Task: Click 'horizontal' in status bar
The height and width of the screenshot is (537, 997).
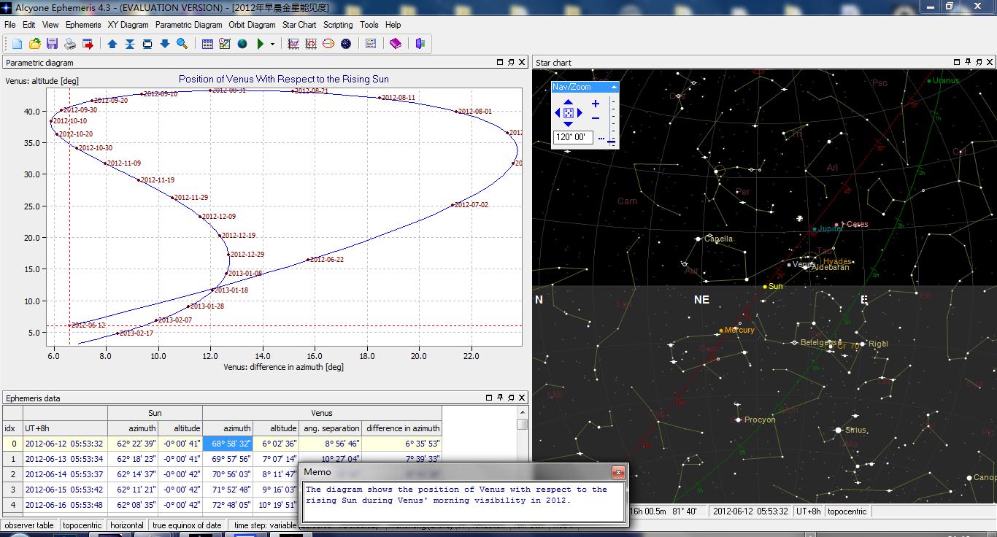Action: 127,525
